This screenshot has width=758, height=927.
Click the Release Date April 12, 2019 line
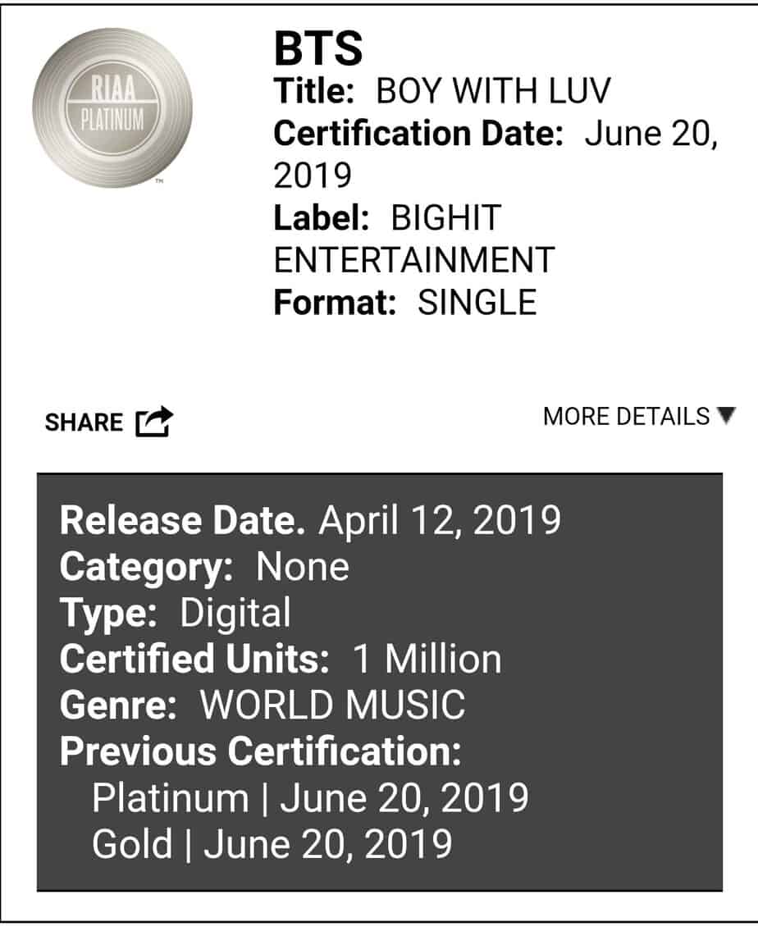pos(310,520)
